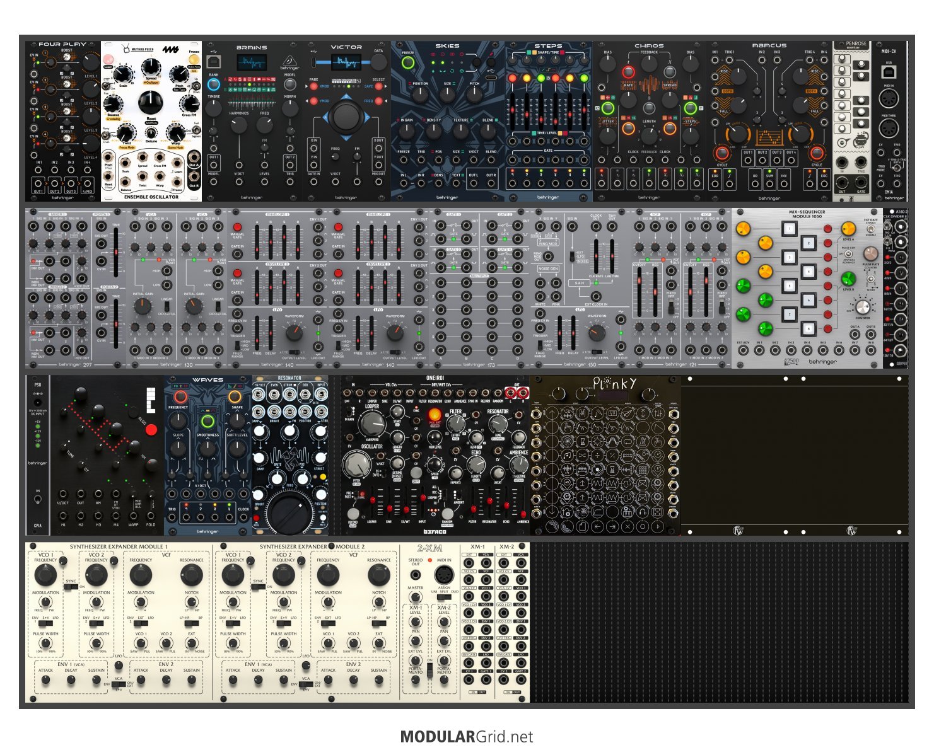Flip the ASSIGN switch on the 2-XM module
This screenshot has width=934, height=750.
[x=444, y=597]
